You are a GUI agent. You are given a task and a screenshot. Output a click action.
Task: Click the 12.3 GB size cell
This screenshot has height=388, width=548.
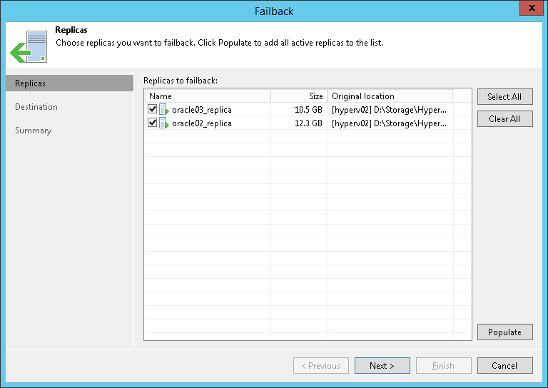pyautogui.click(x=308, y=123)
